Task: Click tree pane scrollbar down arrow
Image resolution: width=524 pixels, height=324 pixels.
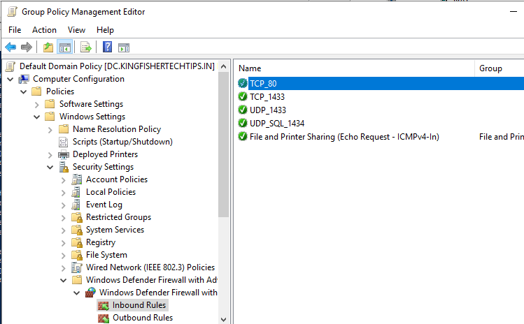Action: point(224,319)
